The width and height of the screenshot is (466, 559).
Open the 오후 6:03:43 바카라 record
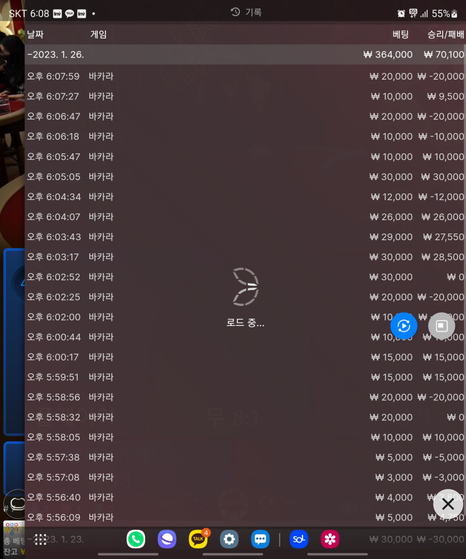click(245, 237)
